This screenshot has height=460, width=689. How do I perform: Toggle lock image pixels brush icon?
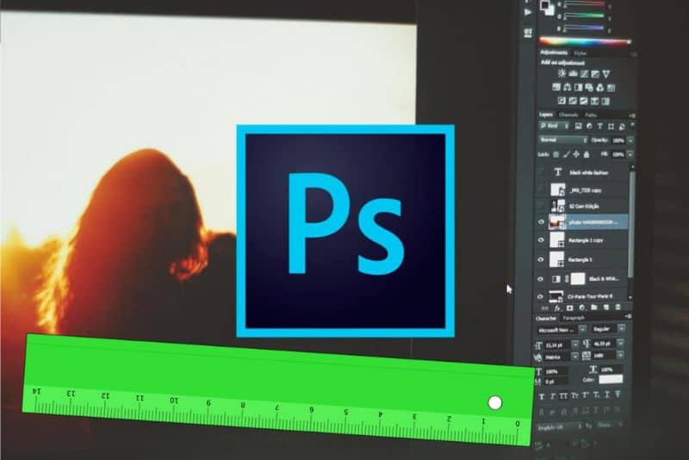[x=567, y=154]
